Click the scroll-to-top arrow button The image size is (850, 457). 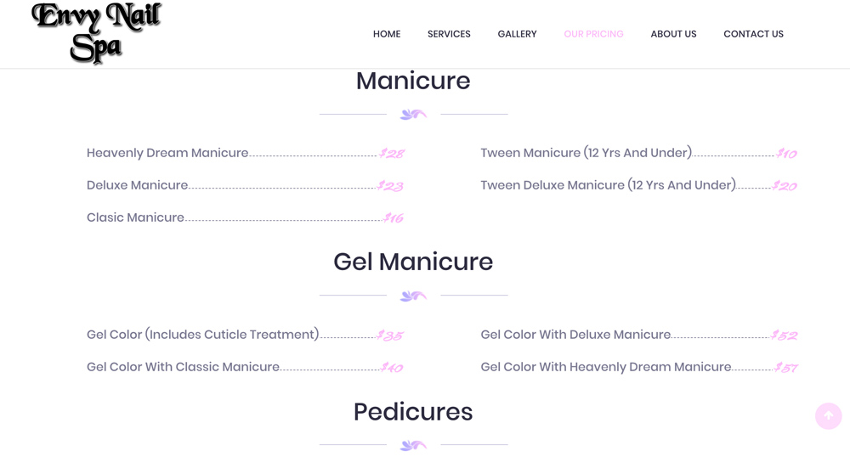point(828,416)
